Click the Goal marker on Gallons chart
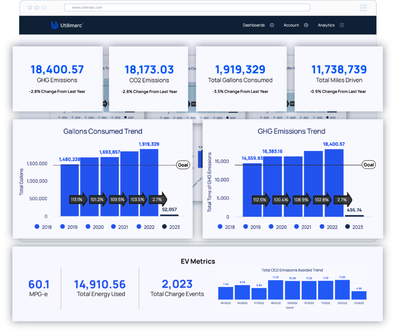Image resolution: width=396 pixels, height=334 pixels. 183,165
